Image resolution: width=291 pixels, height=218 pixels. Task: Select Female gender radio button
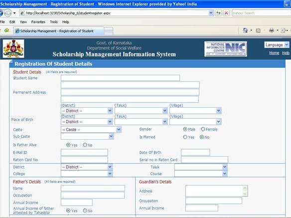click(x=203, y=129)
